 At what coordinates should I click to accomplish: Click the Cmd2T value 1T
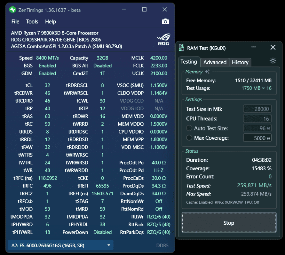102,73
